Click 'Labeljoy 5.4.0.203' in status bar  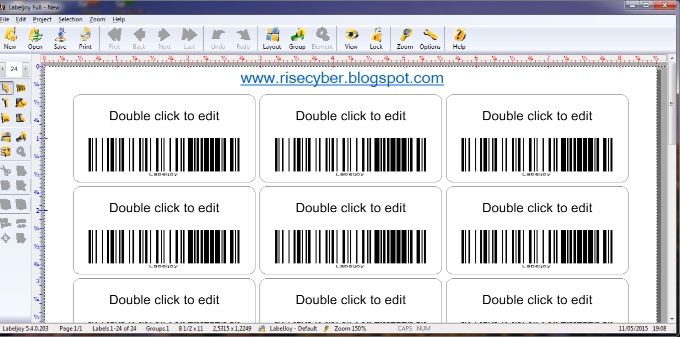coord(25,329)
